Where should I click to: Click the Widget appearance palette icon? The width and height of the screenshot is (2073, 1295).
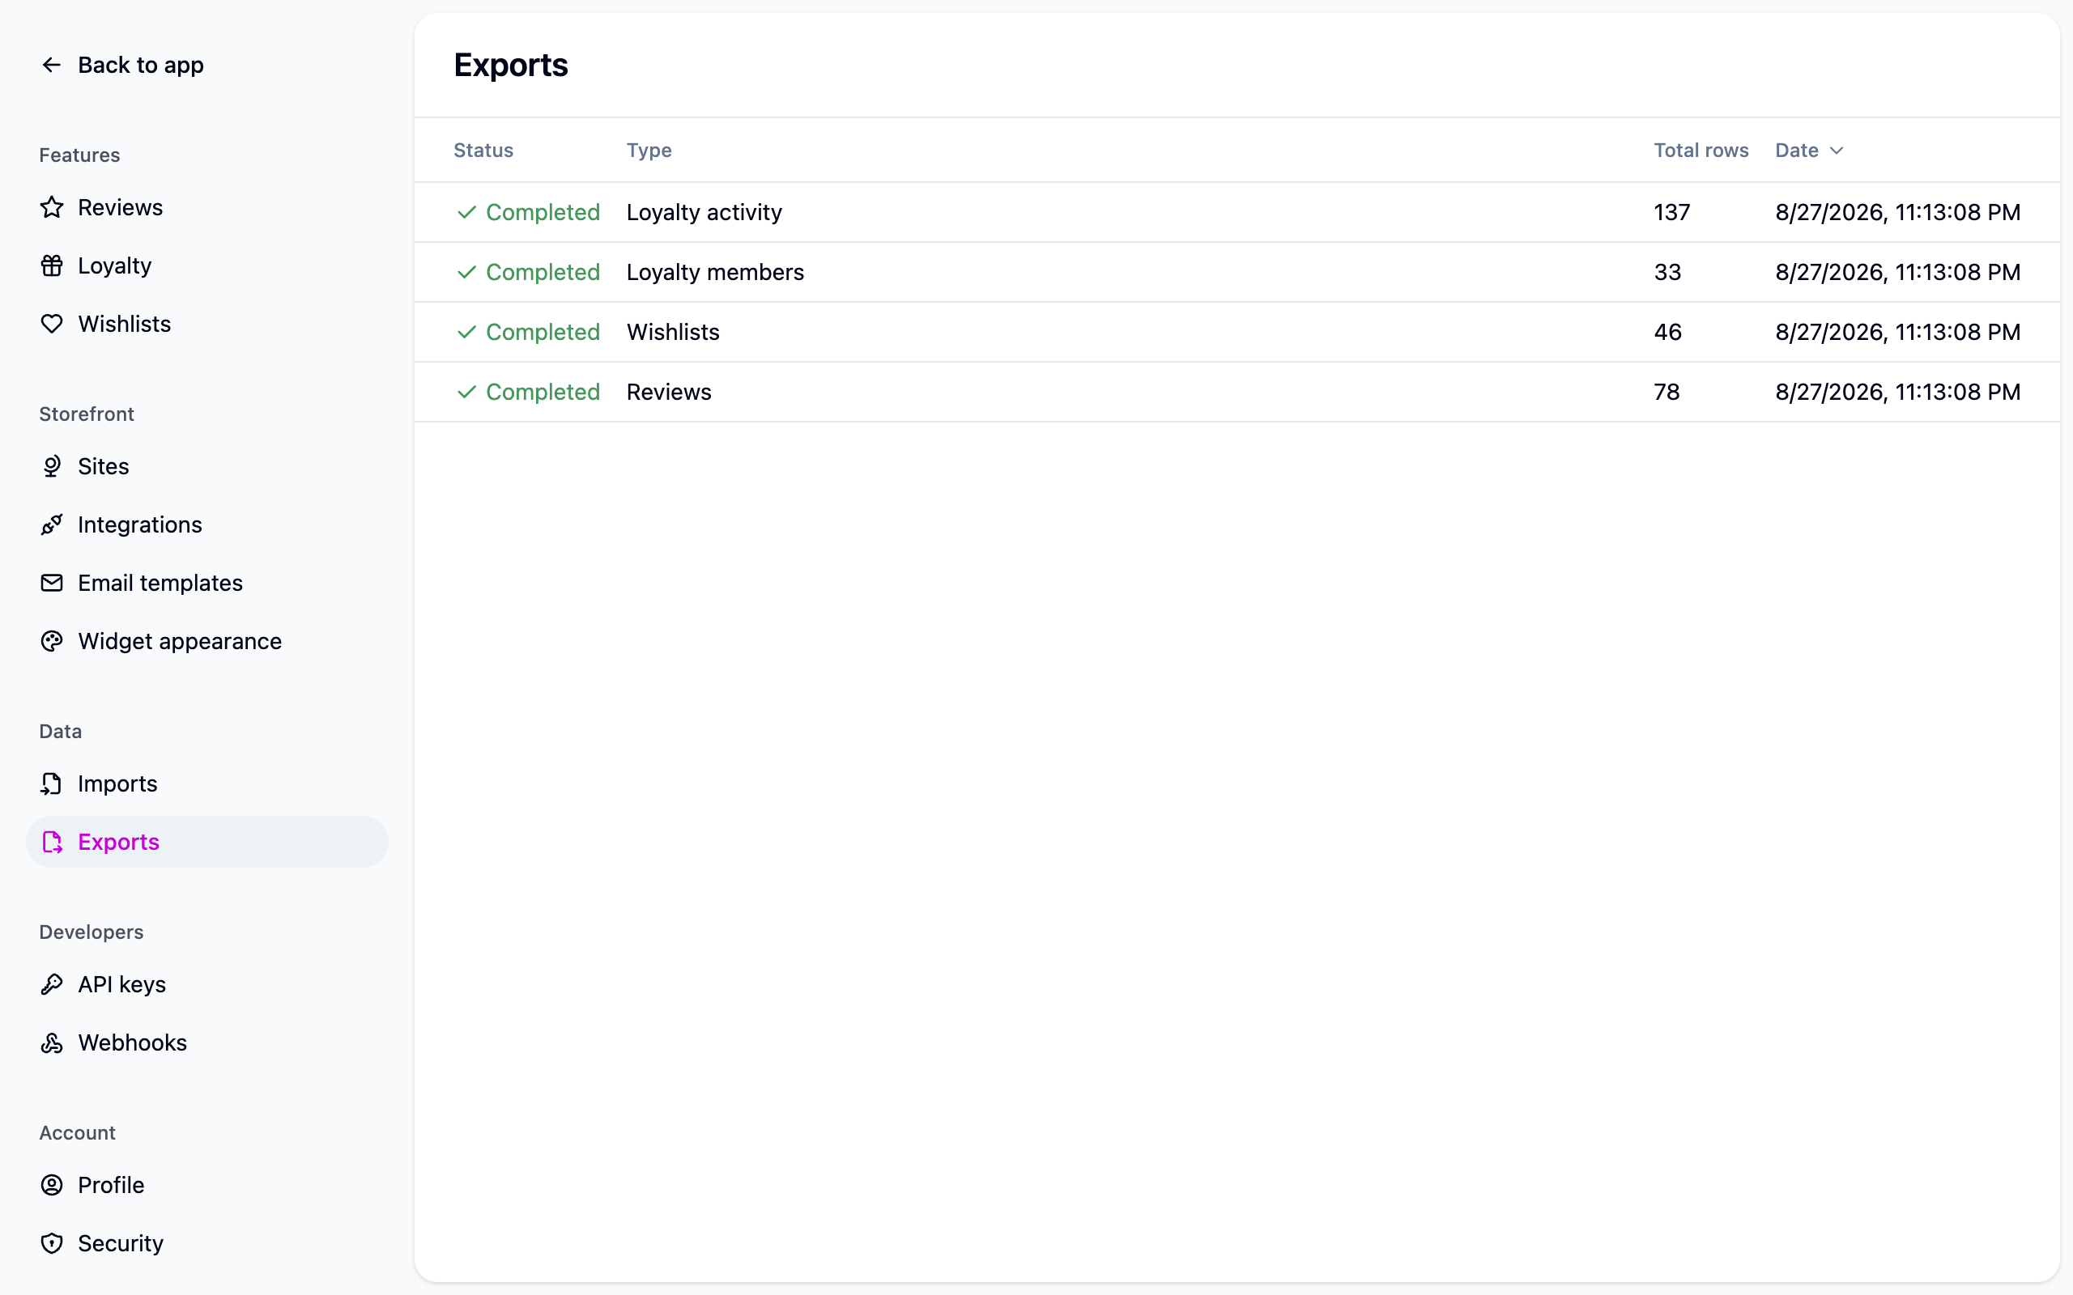tap(51, 641)
